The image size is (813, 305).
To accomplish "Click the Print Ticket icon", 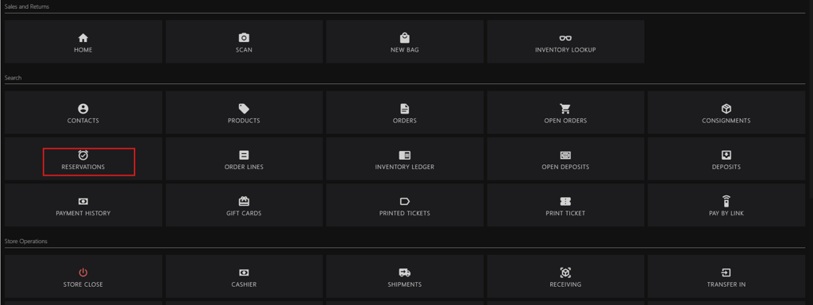I will 565,201.
